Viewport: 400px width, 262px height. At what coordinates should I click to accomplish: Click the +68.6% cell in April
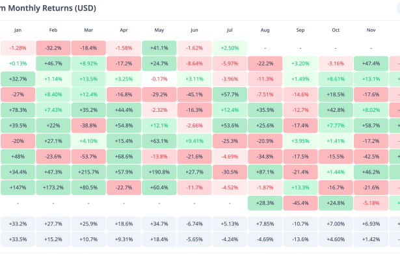[124, 156]
